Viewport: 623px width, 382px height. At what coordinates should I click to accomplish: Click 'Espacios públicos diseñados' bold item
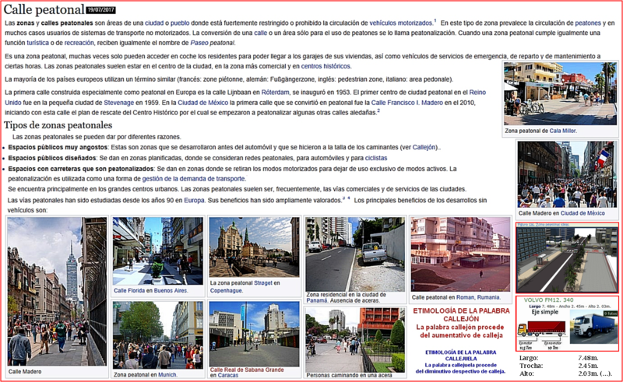tap(52, 158)
